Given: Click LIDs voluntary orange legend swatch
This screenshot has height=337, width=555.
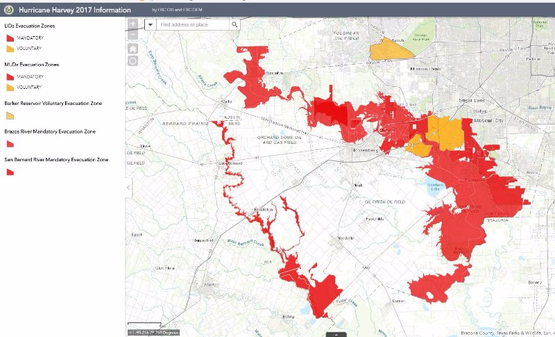Looking at the screenshot, I should (x=10, y=49).
